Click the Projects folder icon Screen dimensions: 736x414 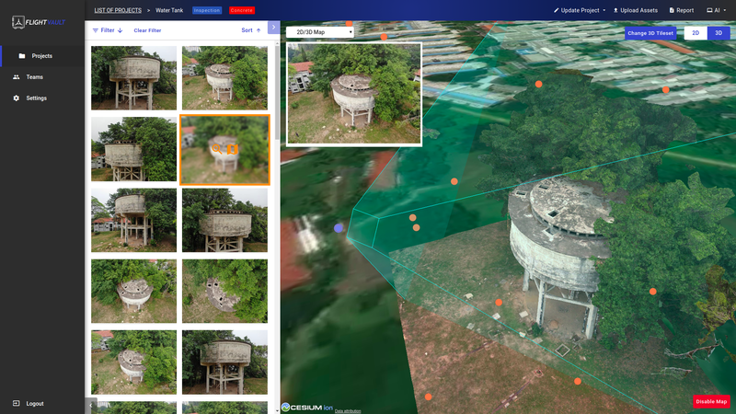click(21, 56)
